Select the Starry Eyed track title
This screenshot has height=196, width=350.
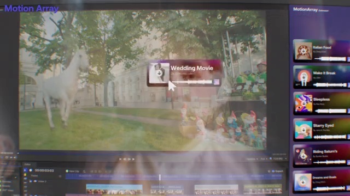point(323,126)
